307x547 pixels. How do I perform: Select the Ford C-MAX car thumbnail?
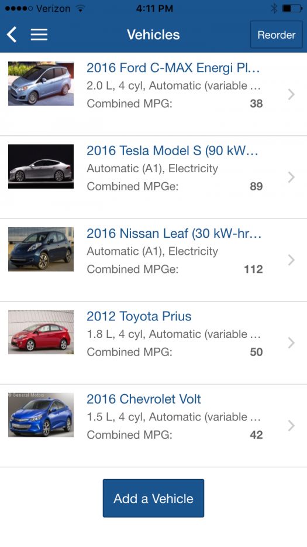point(41,84)
